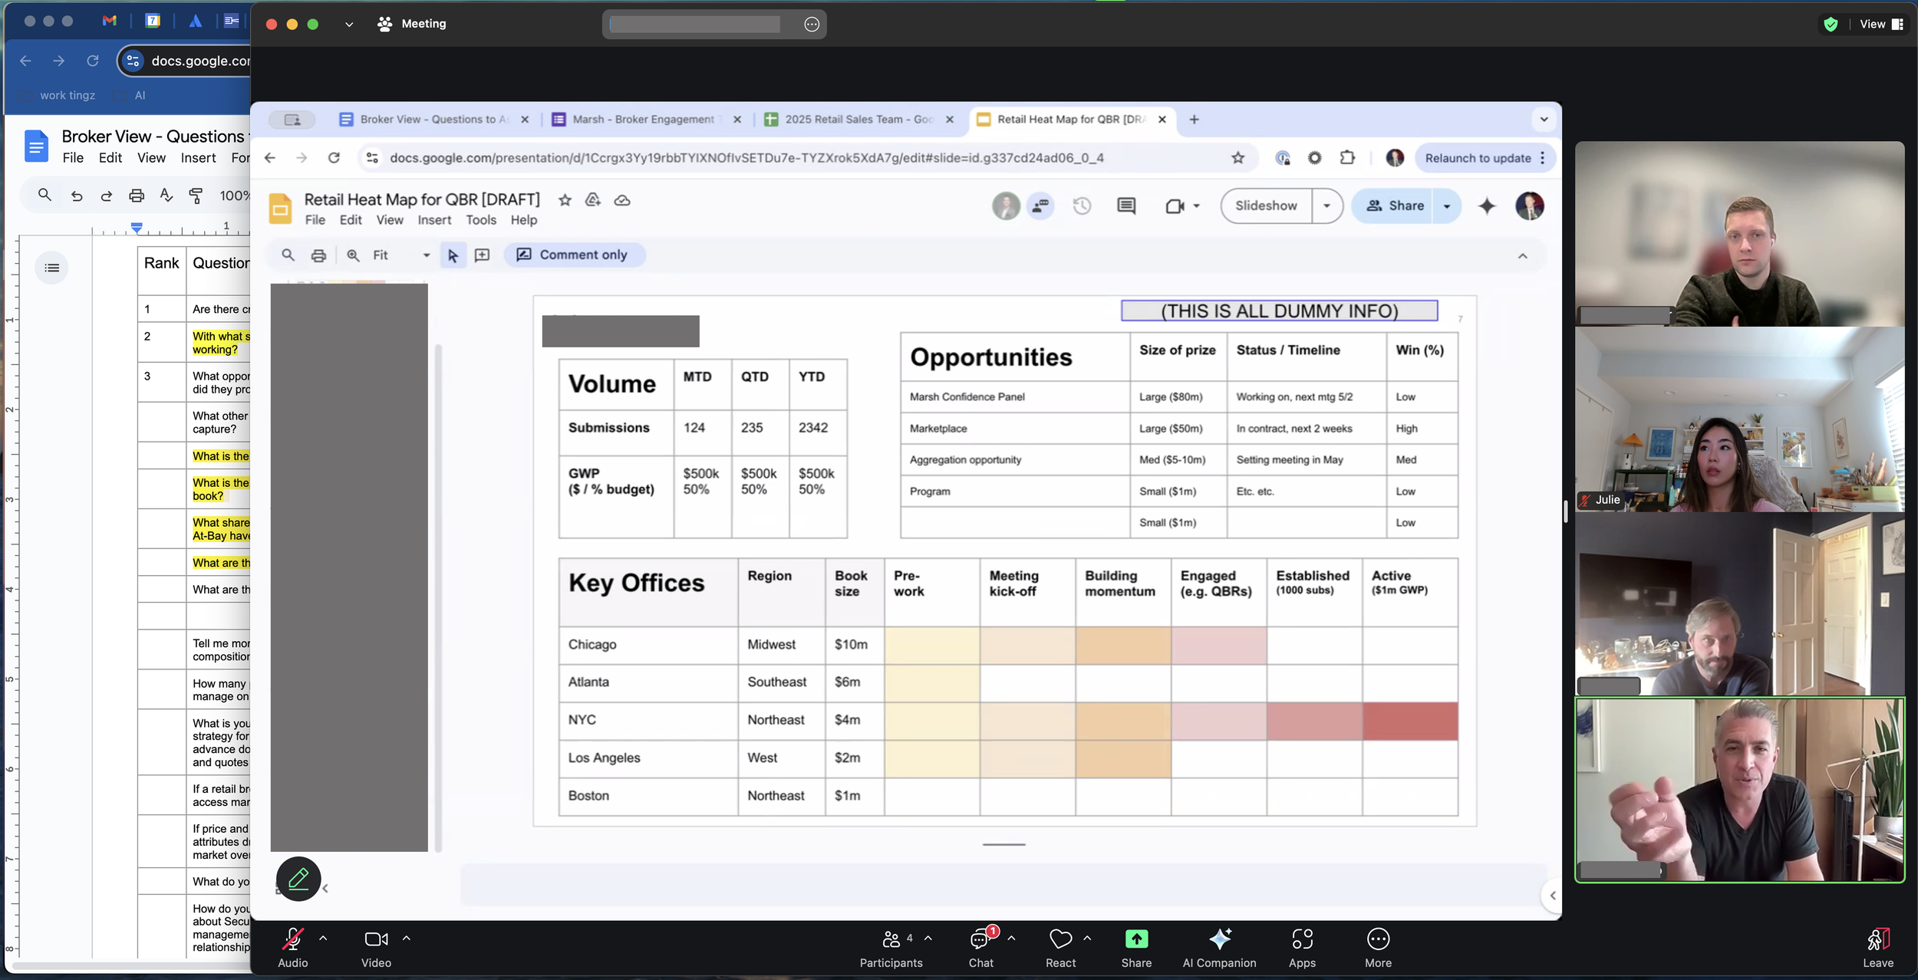Expand audio options caret next to Audio
The image size is (1918, 980).
323,938
